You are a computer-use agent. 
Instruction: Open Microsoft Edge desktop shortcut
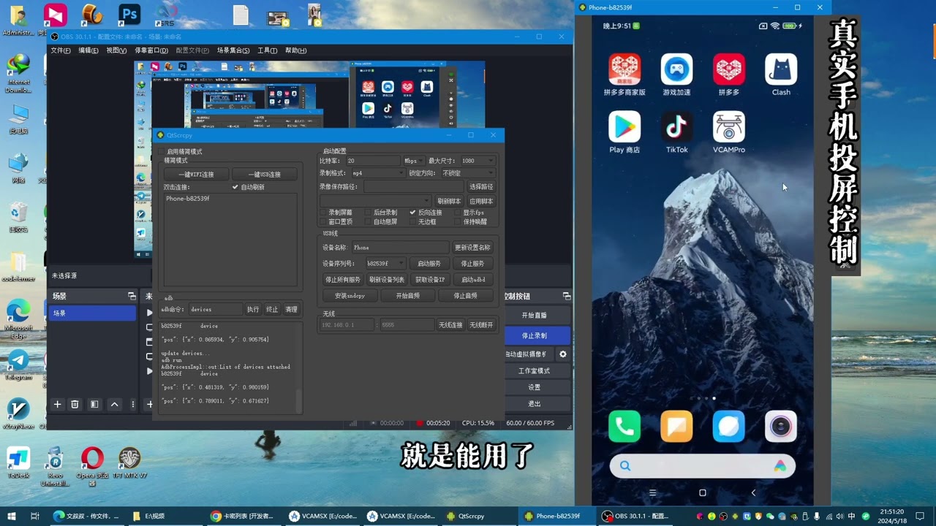[x=18, y=319]
